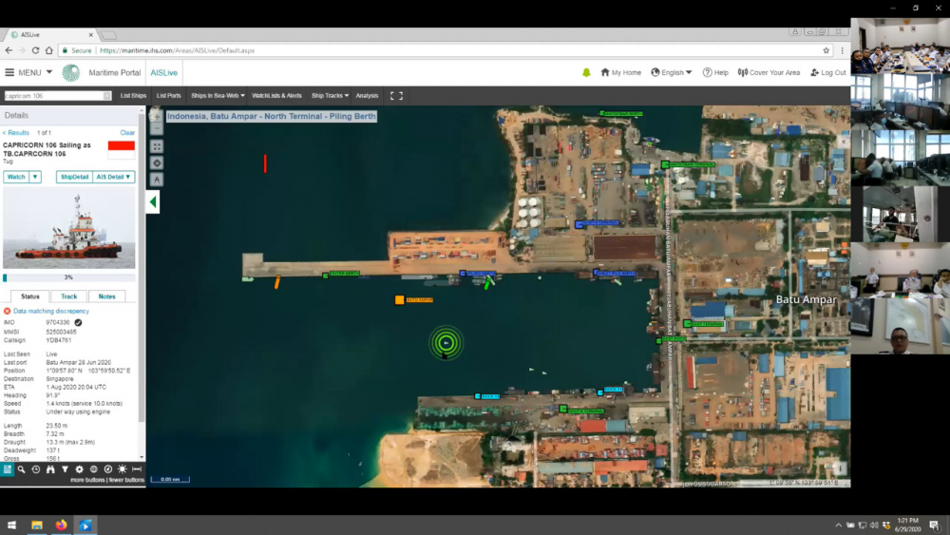This screenshot has height=535, width=950.
Task: Open List Ships menu item
Action: pyautogui.click(x=133, y=96)
